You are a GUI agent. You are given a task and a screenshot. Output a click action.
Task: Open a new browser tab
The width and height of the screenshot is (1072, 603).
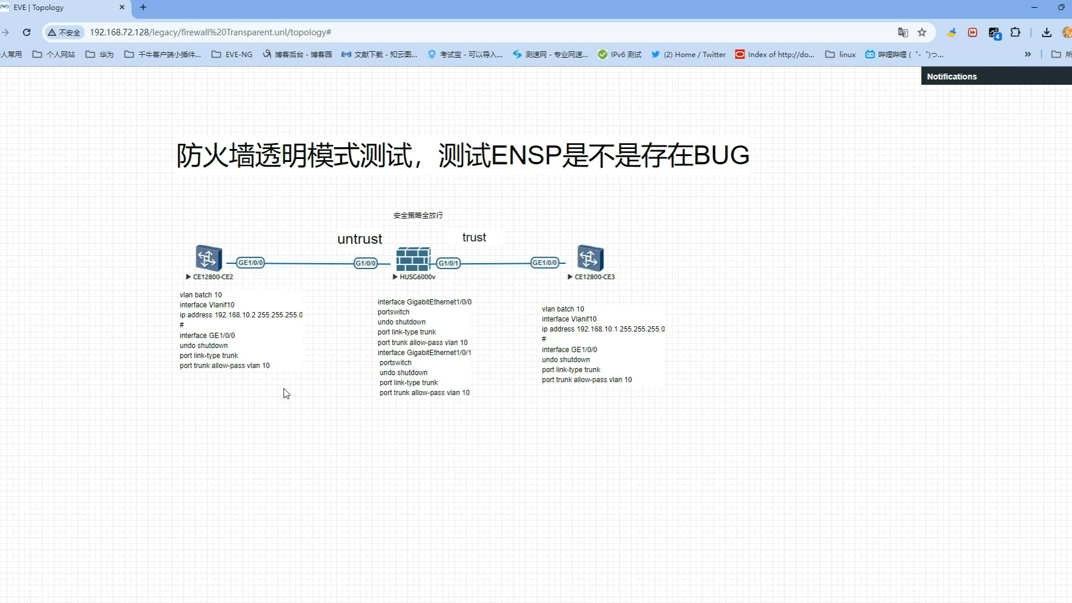(x=143, y=8)
